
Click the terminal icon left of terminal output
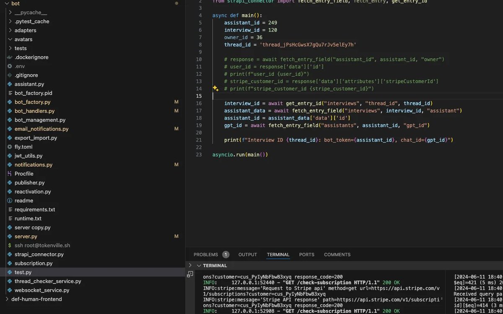click(x=190, y=274)
